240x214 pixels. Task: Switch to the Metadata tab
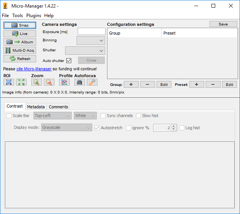[36, 107]
